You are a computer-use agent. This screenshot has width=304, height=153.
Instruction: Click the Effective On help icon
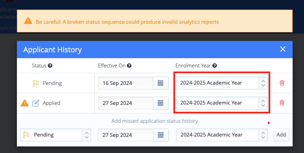click(129, 66)
